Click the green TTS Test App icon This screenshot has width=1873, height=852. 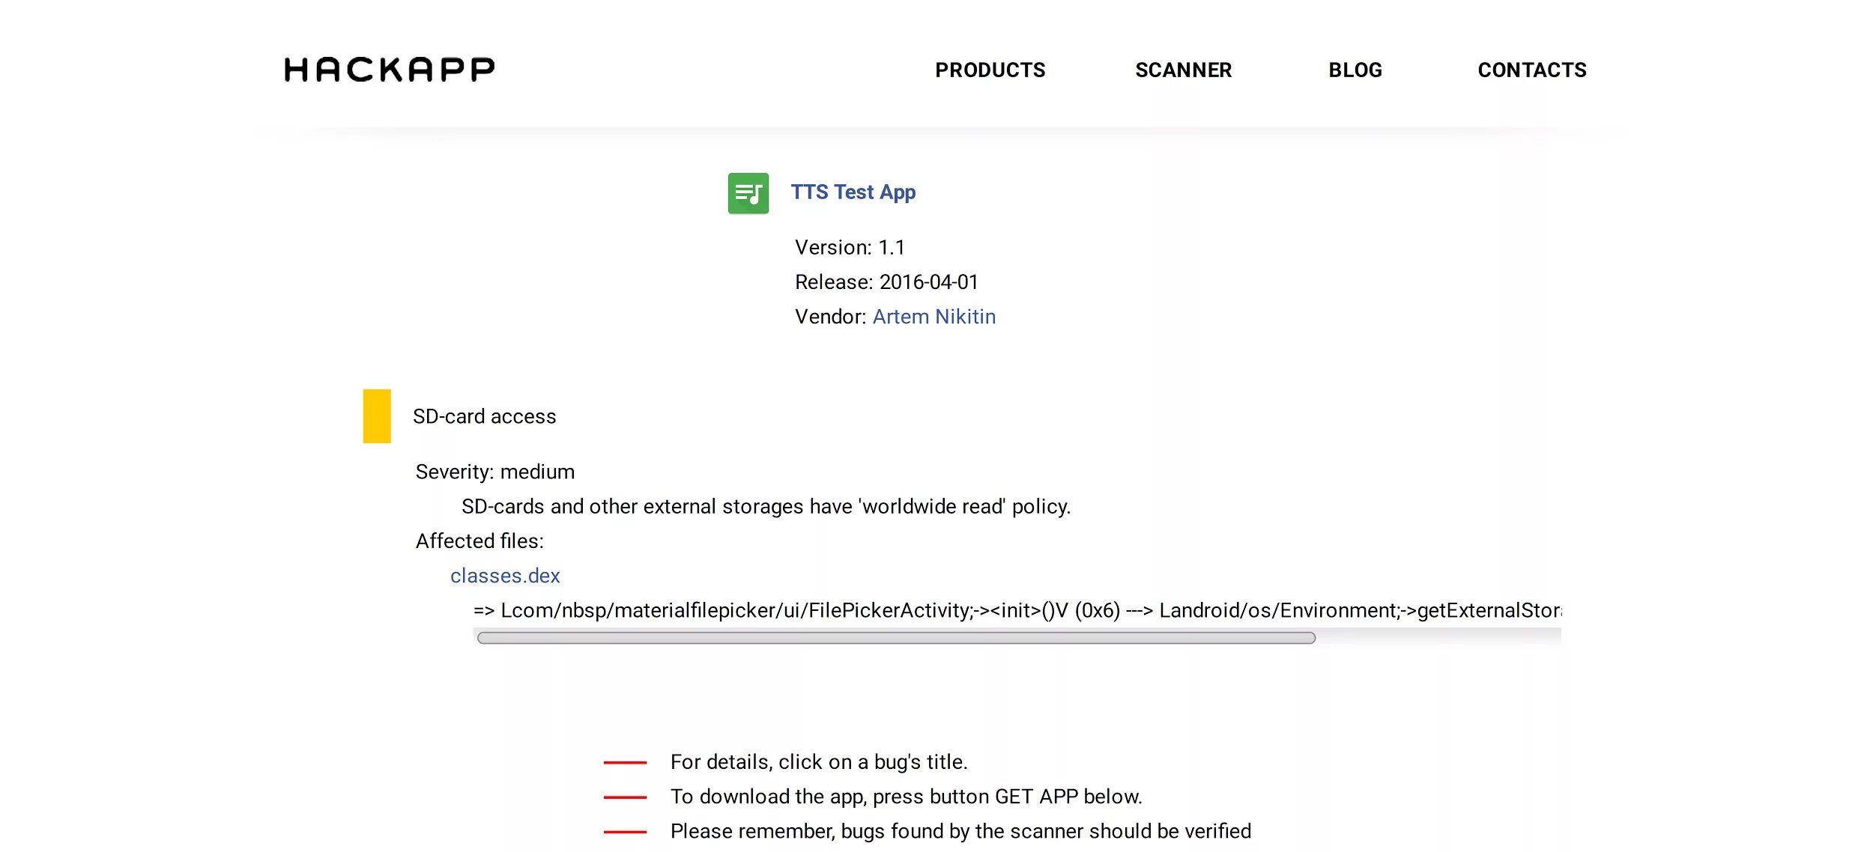(x=748, y=193)
